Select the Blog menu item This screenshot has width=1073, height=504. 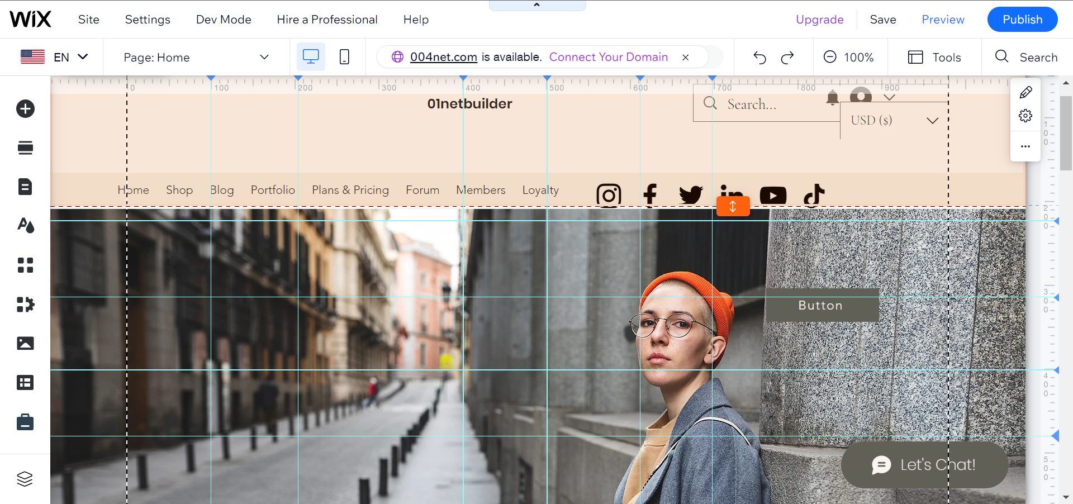(222, 190)
